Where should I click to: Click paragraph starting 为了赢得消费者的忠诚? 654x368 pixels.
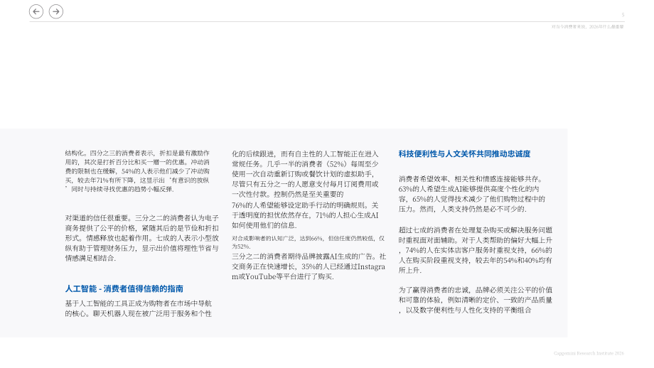(476, 300)
